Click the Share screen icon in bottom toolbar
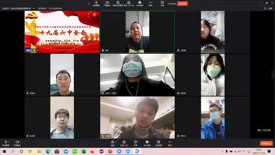The height and width of the screenshot is (155, 275). click(x=135, y=142)
